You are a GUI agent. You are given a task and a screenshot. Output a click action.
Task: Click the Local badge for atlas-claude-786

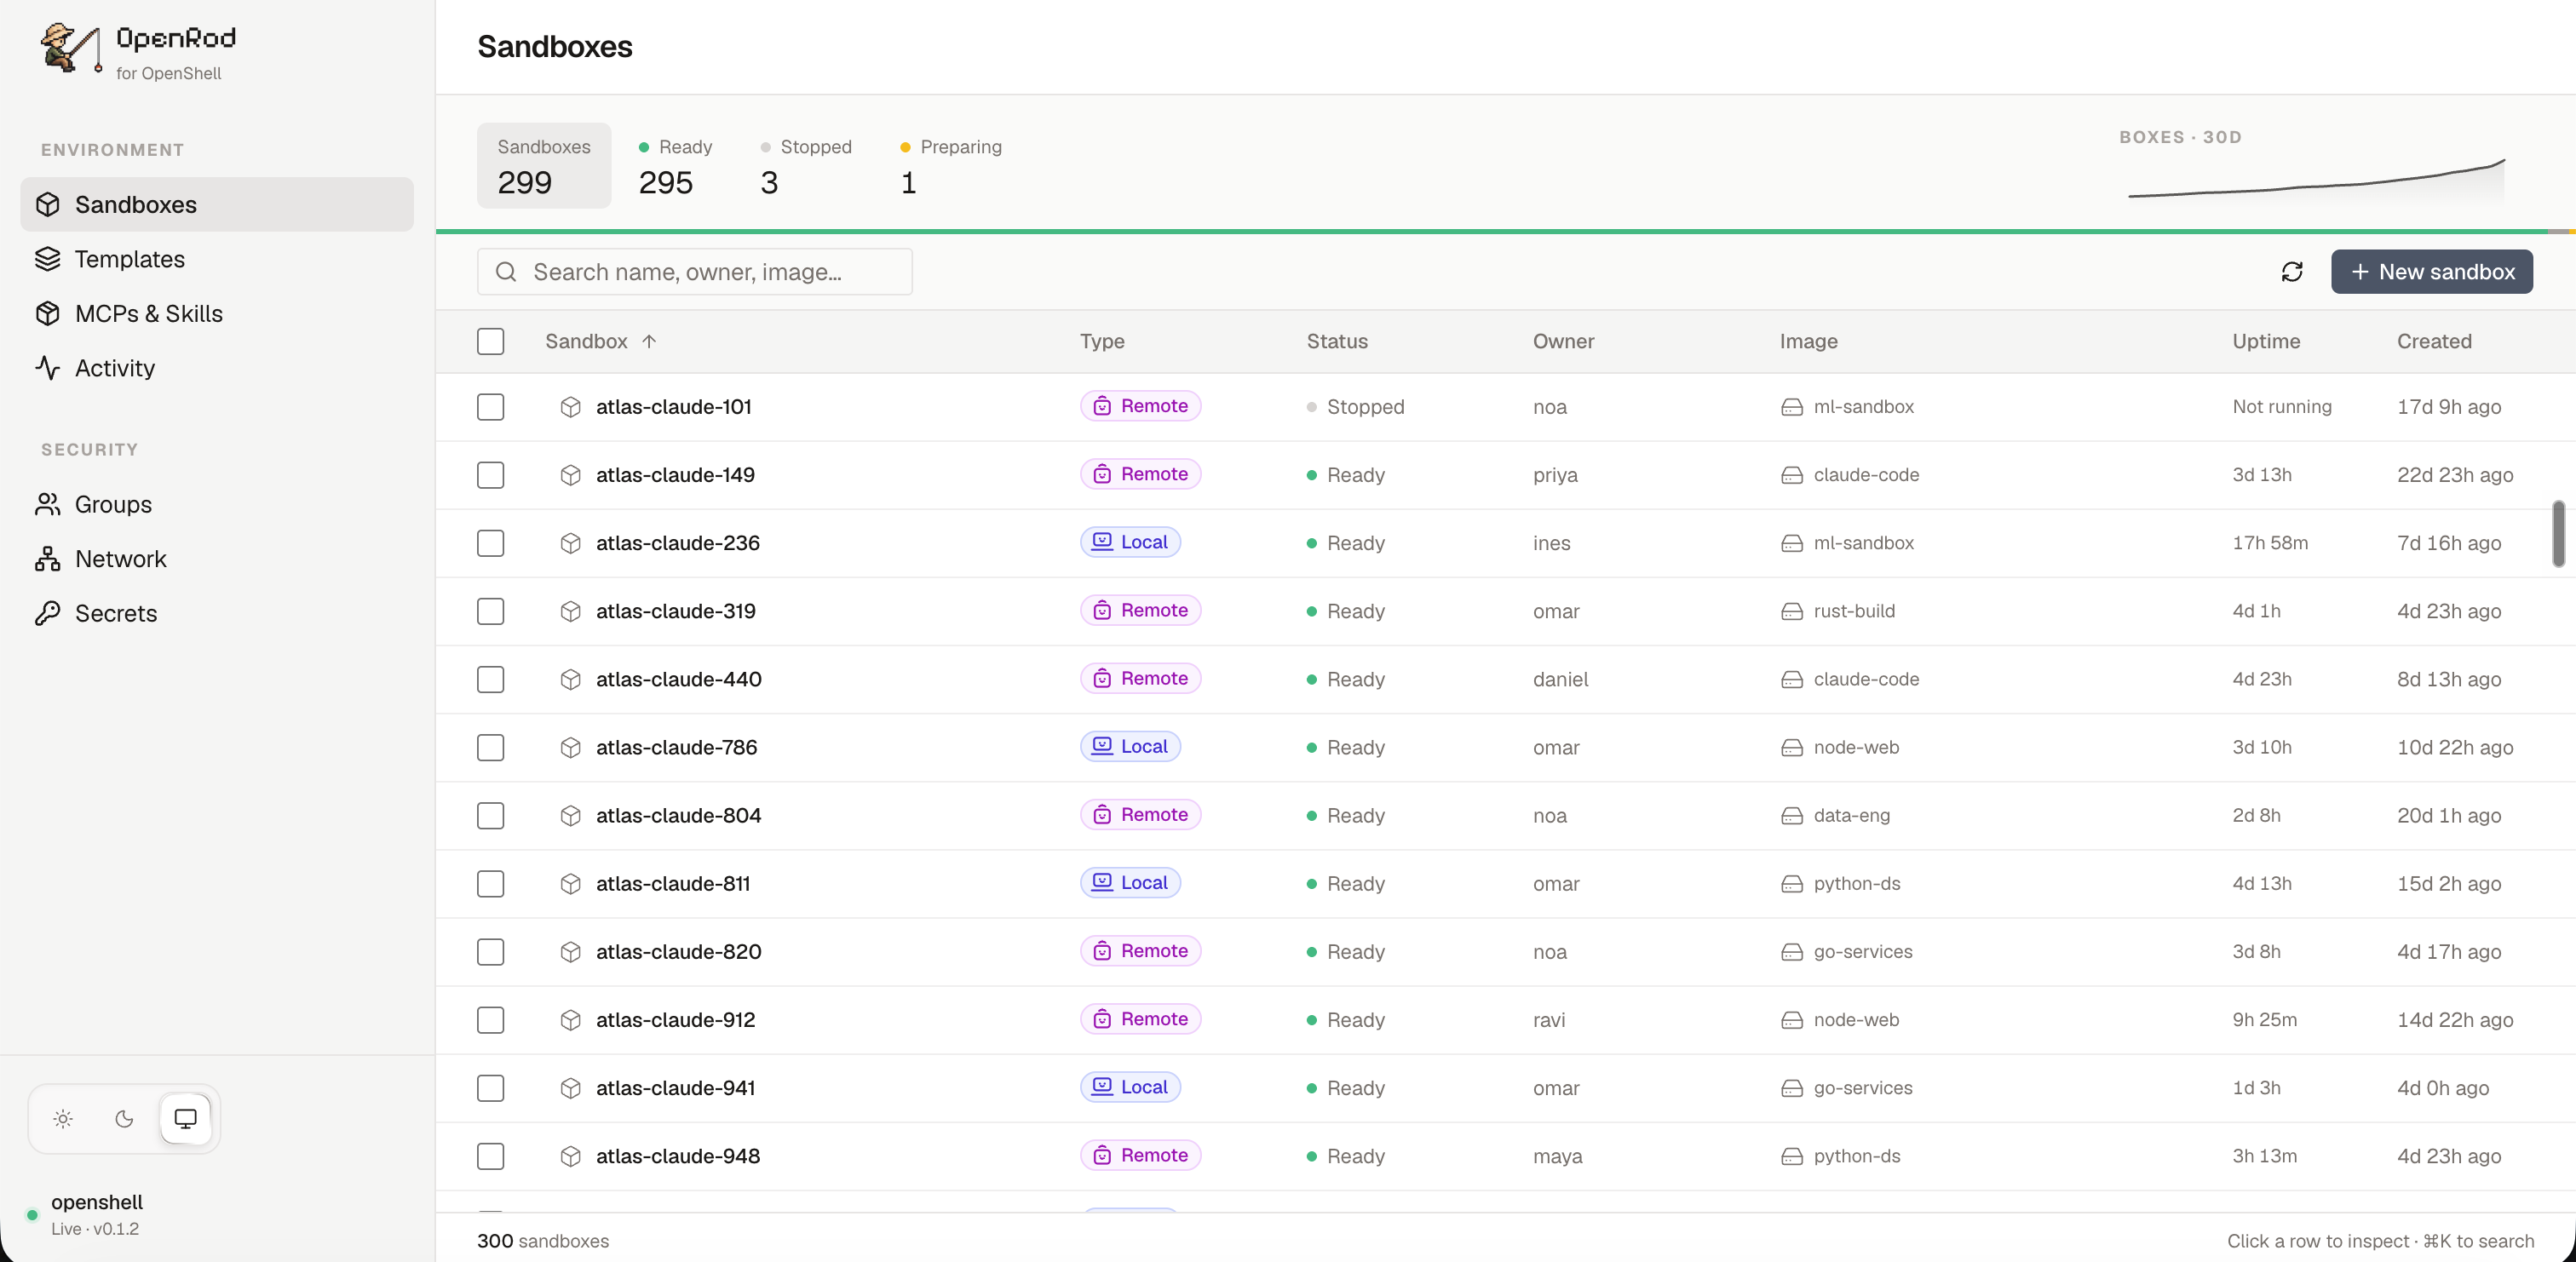click(x=1130, y=746)
